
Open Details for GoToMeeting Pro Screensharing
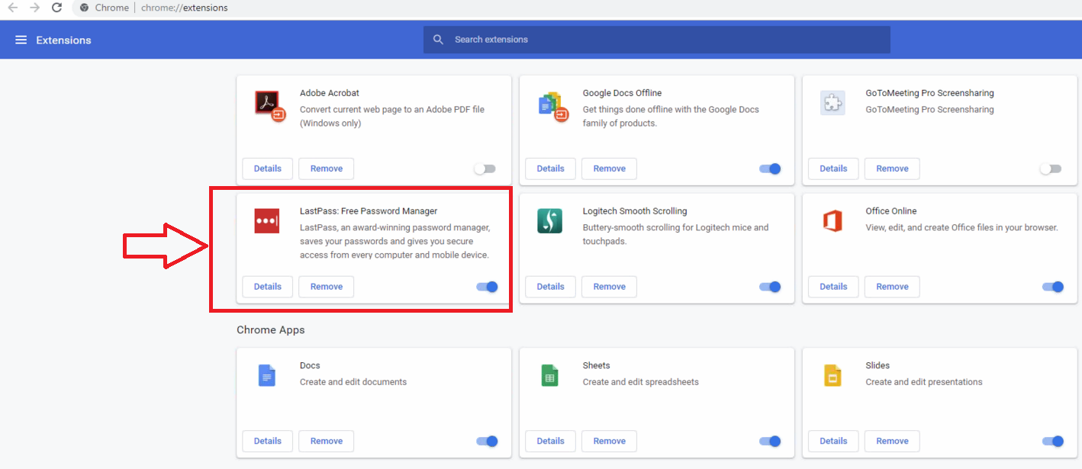(833, 169)
